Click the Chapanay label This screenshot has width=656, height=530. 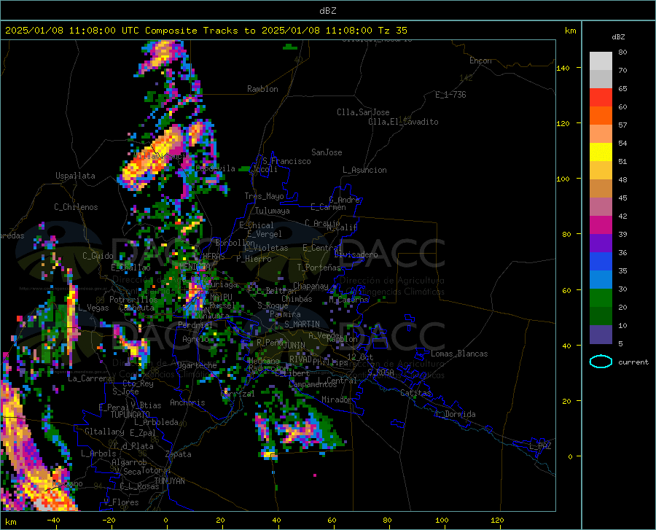point(311,286)
